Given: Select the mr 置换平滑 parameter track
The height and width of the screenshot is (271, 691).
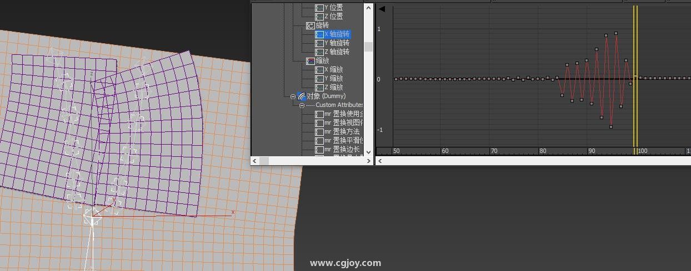Looking at the screenshot, I should point(344,141).
